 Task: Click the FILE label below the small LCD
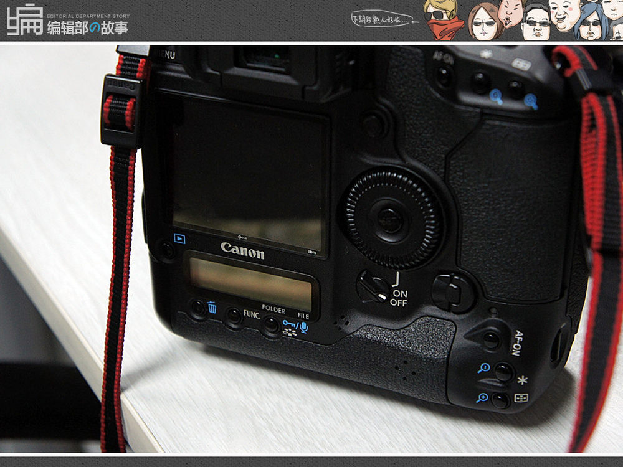[x=303, y=316]
